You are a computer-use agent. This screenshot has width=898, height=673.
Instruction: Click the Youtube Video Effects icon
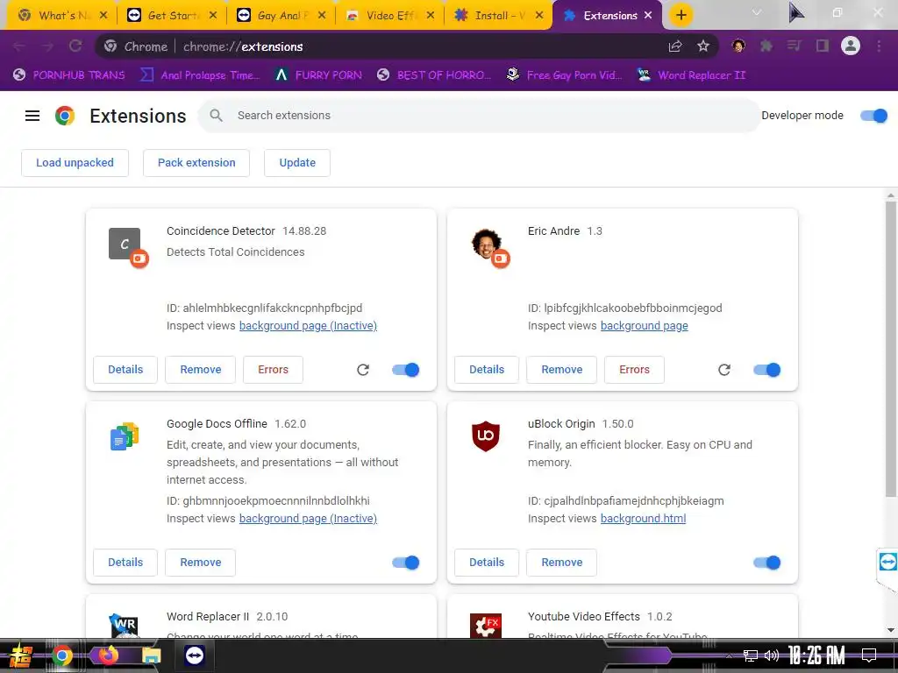coord(486,626)
